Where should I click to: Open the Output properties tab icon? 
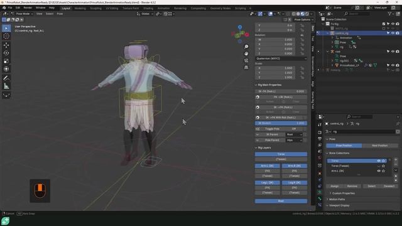[x=320, y=139]
